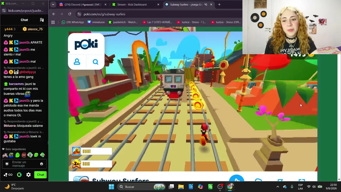The image size is (341, 192).
Task: Open the Poki search magnifier
Action: (x=95, y=62)
